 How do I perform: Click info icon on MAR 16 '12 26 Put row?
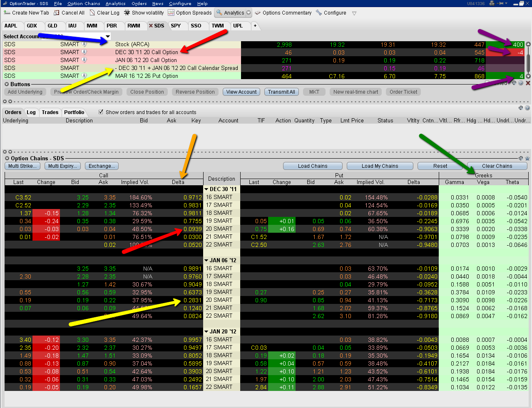84,76
